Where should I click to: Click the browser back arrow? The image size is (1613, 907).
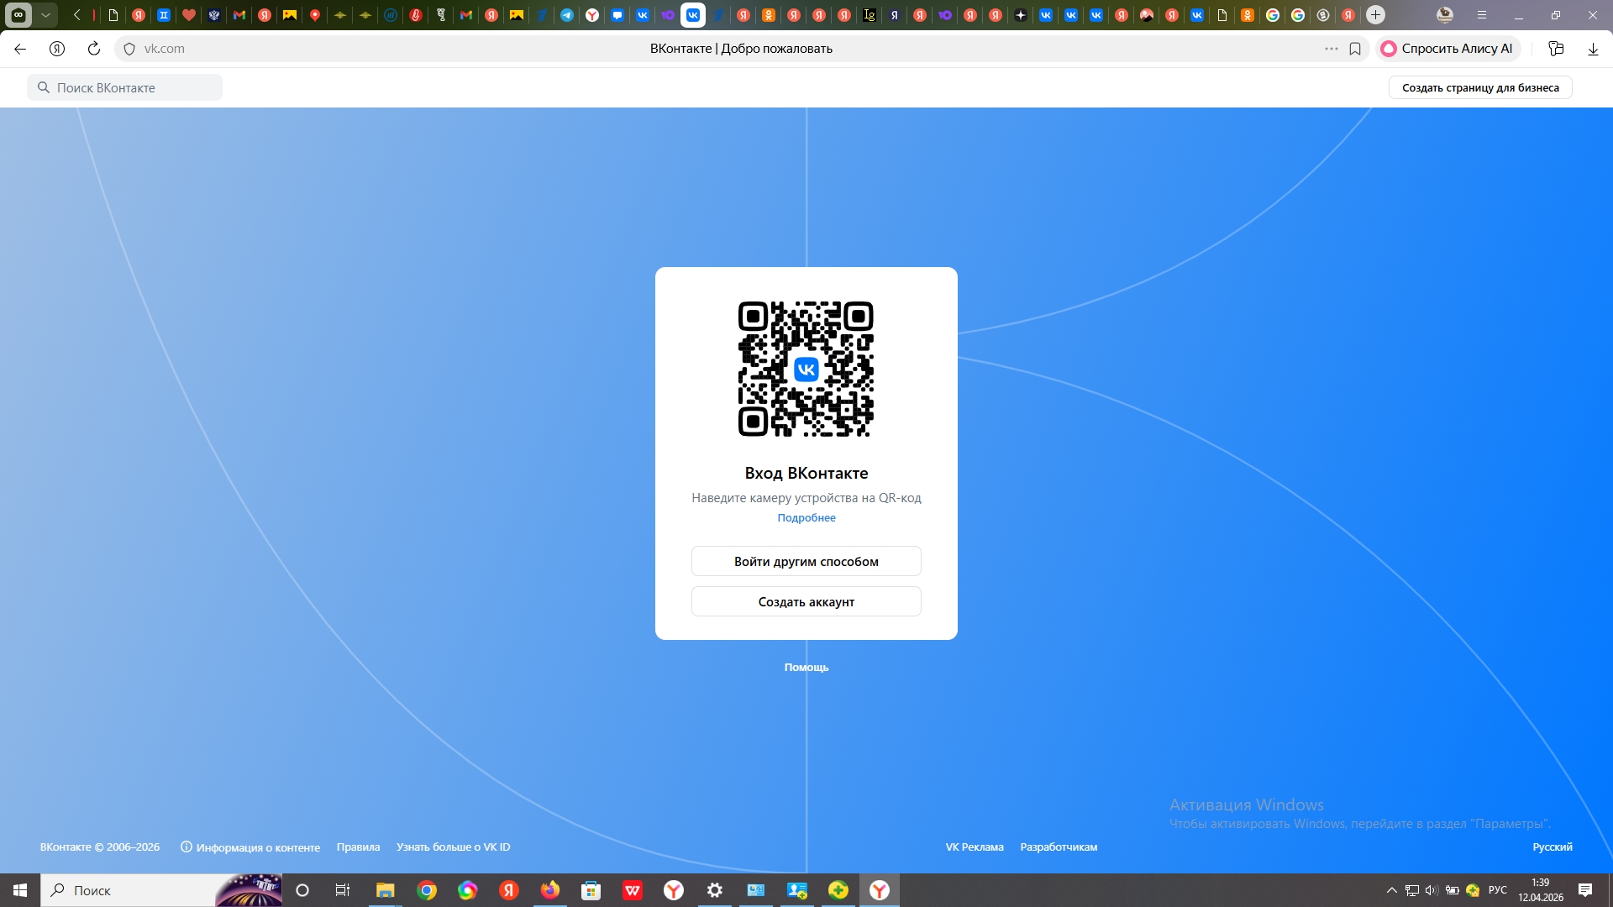tap(20, 49)
